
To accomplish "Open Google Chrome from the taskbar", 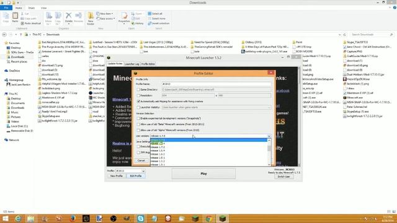I will [x=208, y=219].
